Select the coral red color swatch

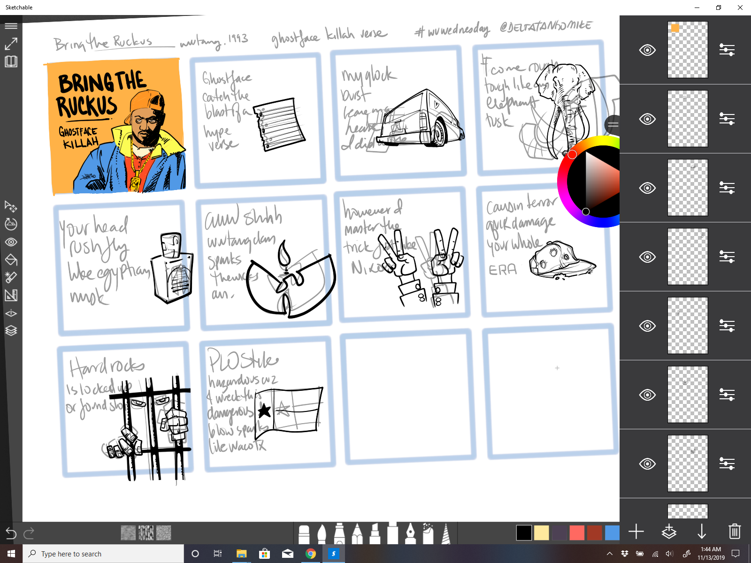pos(577,533)
